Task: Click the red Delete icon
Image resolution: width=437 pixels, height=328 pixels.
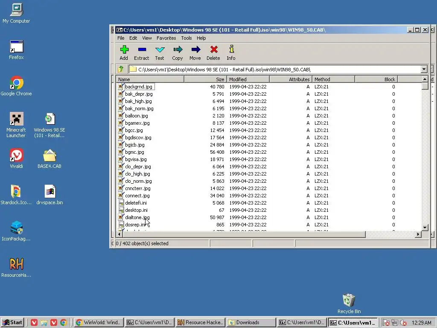Action: tap(213, 53)
